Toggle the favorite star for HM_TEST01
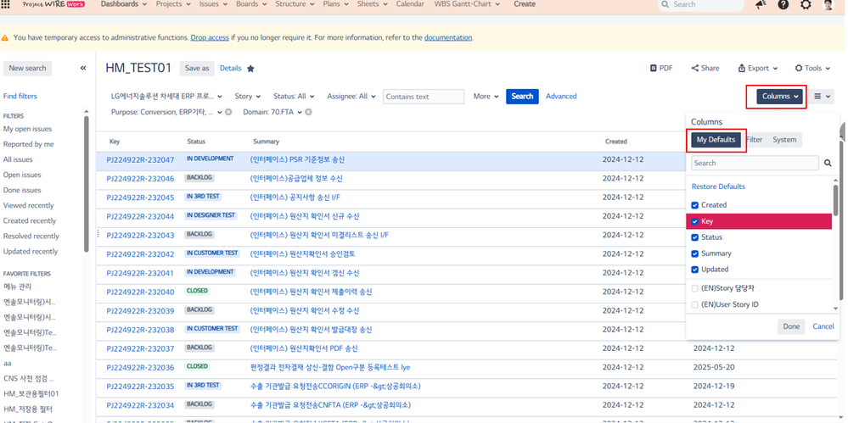848x423 pixels. (250, 69)
